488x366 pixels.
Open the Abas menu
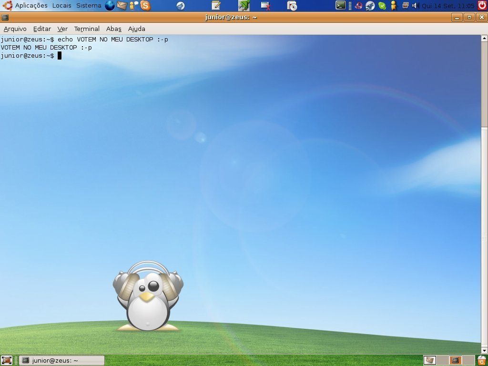pyautogui.click(x=113, y=29)
